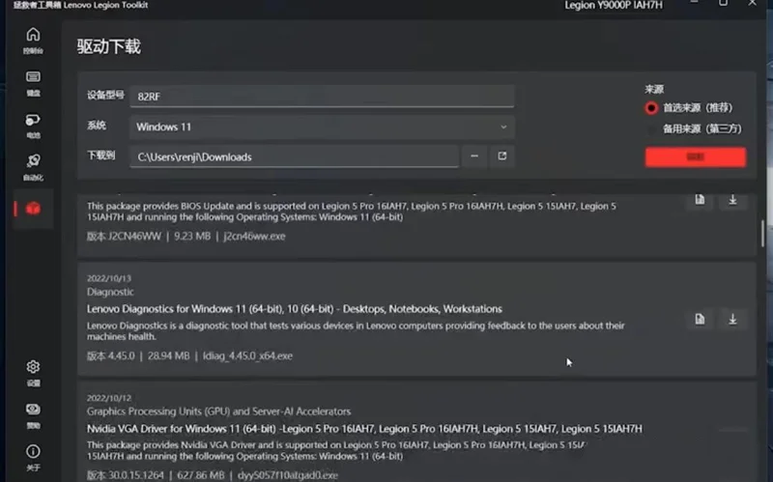Screen dimensions: 773x482
Task: Download the BIOS Update j2cn46ww.exe package
Action: coord(732,200)
